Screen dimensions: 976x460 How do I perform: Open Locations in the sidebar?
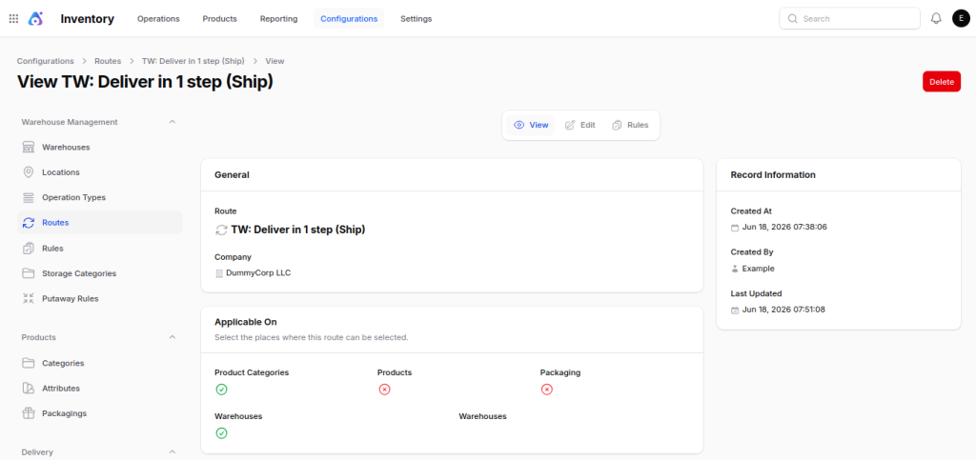tap(100, 172)
